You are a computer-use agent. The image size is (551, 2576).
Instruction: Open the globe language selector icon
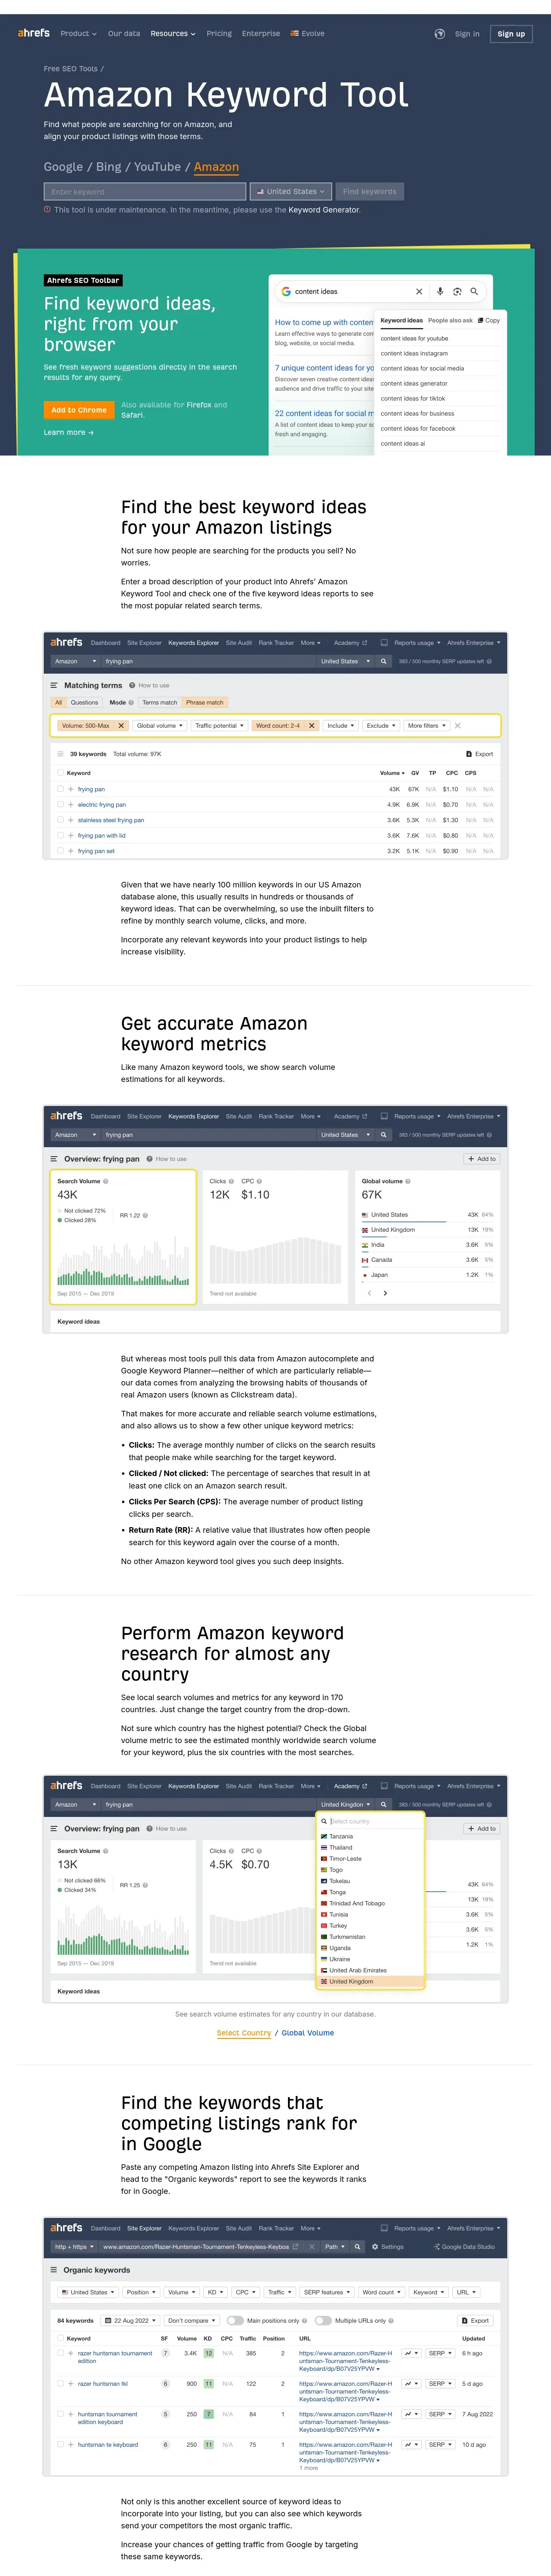[x=440, y=34]
